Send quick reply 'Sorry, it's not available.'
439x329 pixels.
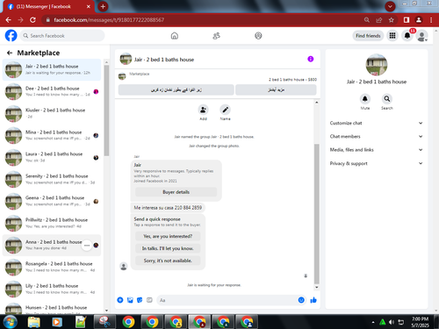[168, 261]
